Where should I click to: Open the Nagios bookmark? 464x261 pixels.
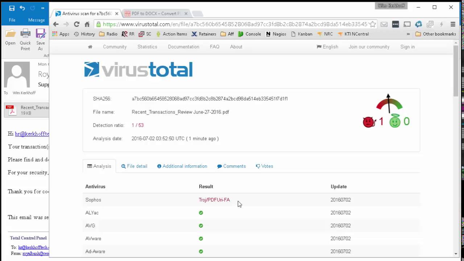(x=276, y=34)
